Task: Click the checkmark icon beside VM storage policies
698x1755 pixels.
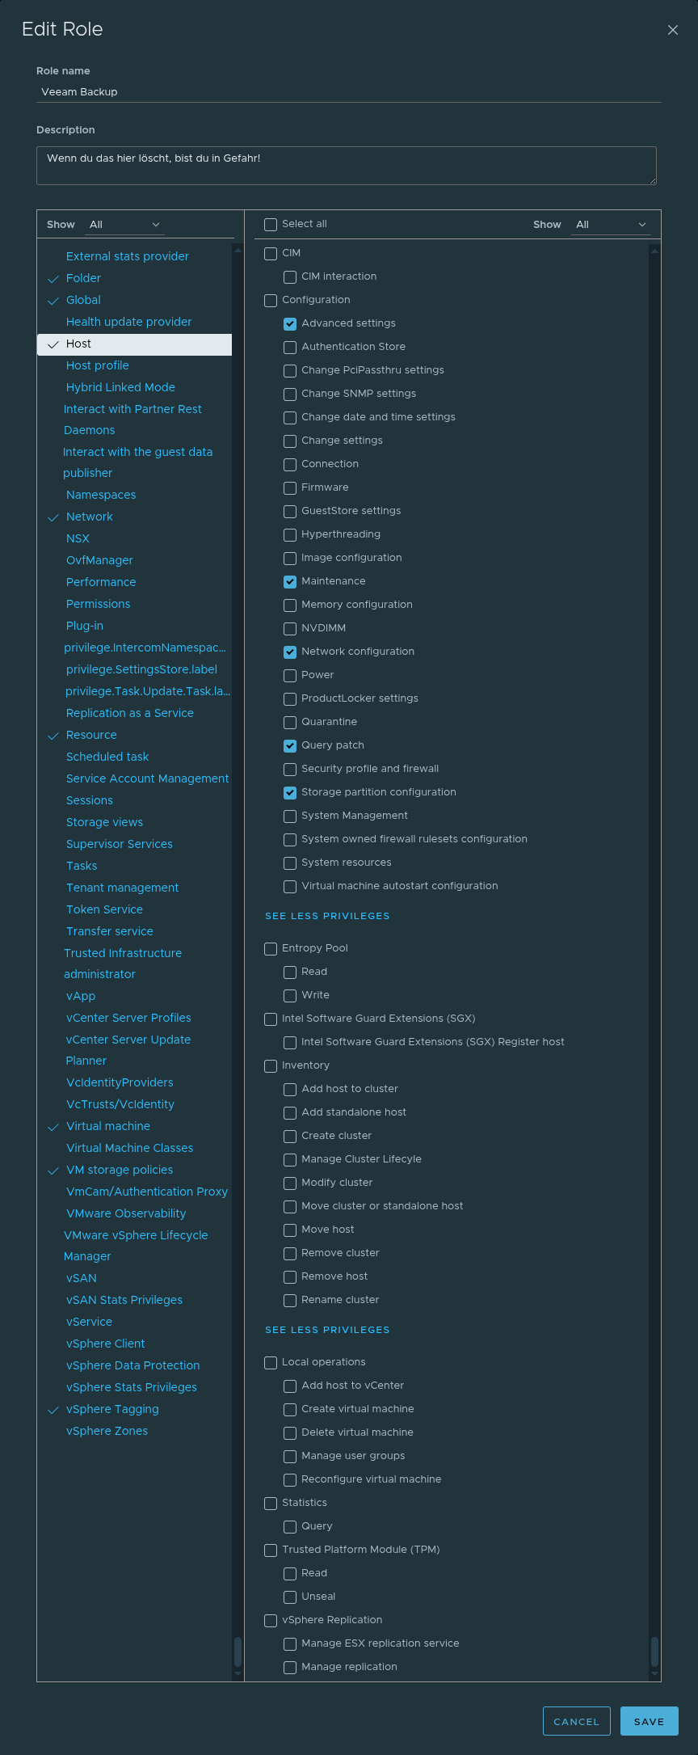Action: pyautogui.click(x=53, y=1171)
